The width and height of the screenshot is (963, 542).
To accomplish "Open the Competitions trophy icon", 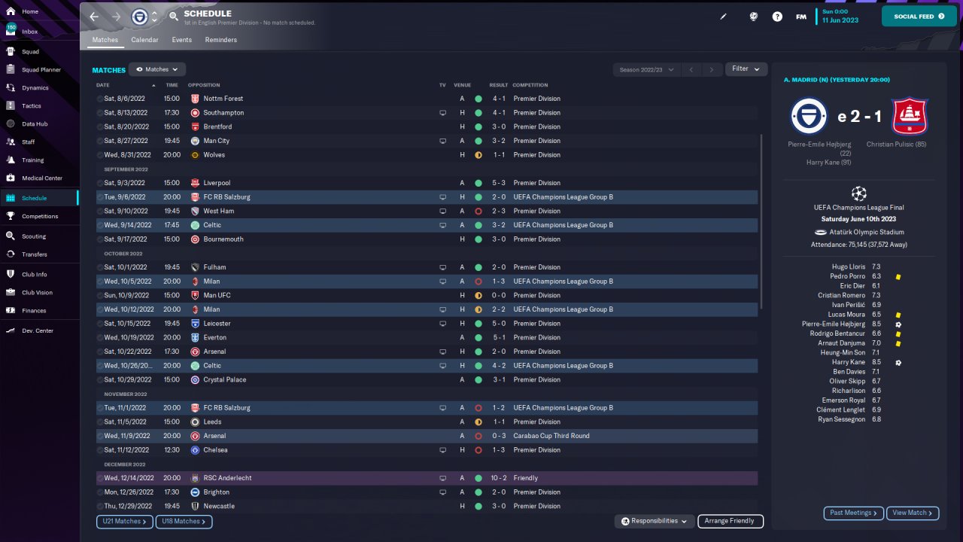I will point(11,216).
